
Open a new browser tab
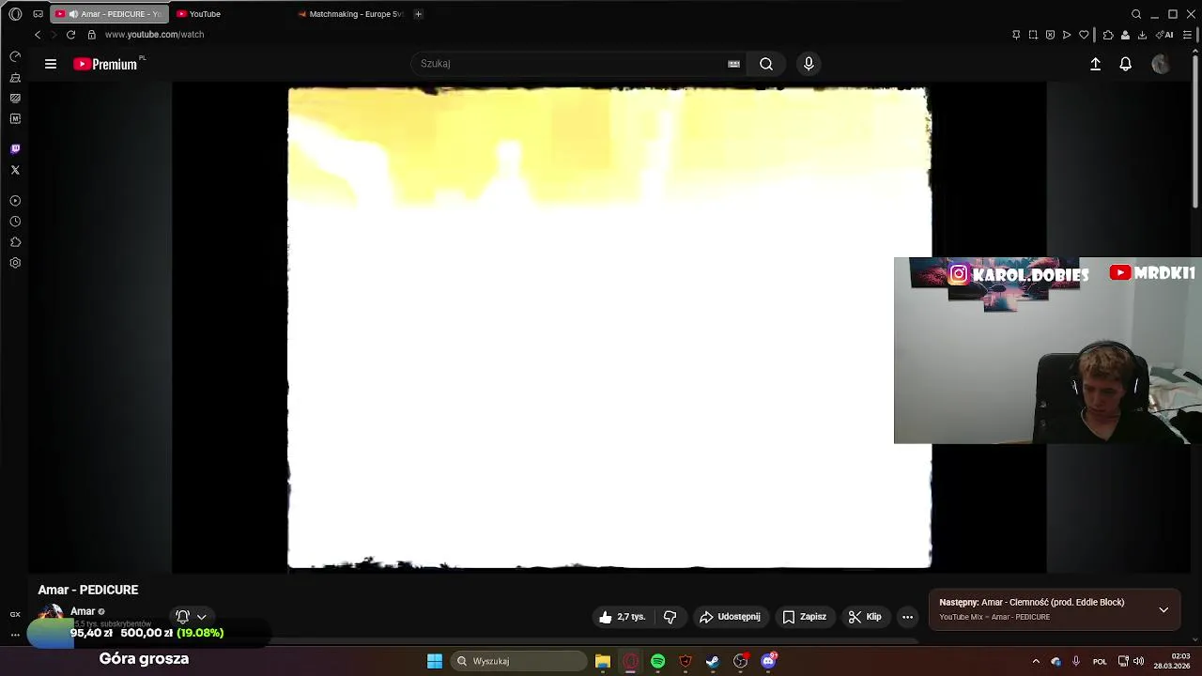click(418, 14)
